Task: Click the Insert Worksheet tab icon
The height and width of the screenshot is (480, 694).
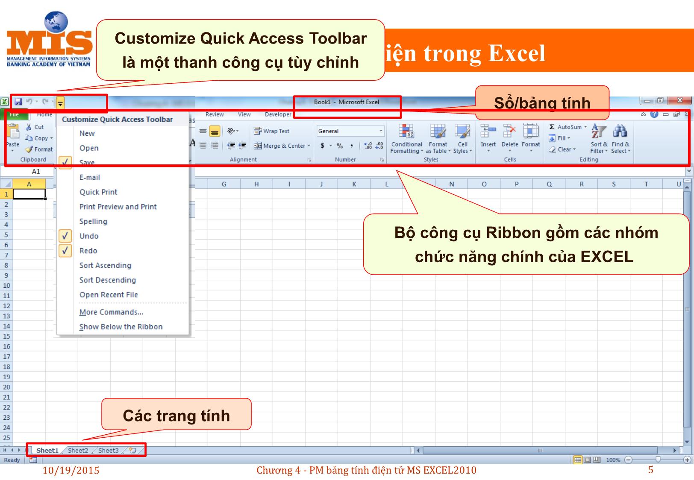Action: point(132,450)
